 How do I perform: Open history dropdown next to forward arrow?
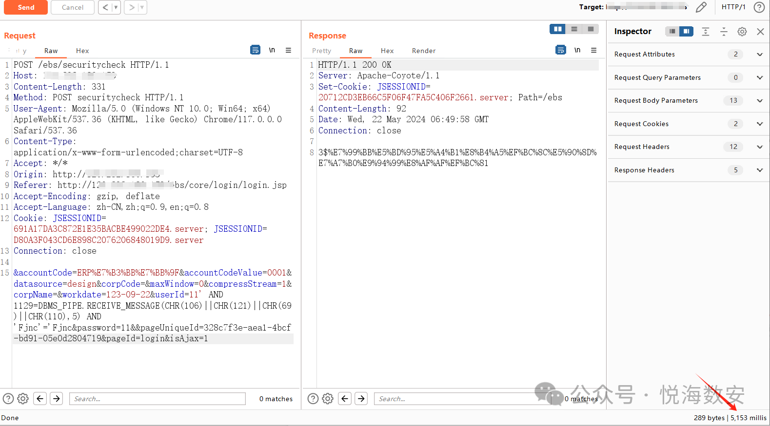[x=142, y=7]
